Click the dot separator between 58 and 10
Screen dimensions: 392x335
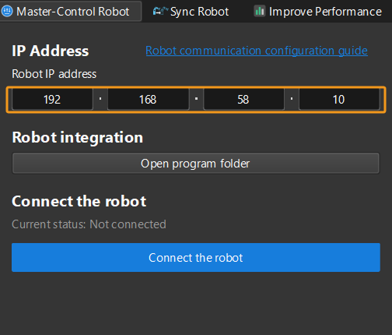pyautogui.click(x=292, y=99)
